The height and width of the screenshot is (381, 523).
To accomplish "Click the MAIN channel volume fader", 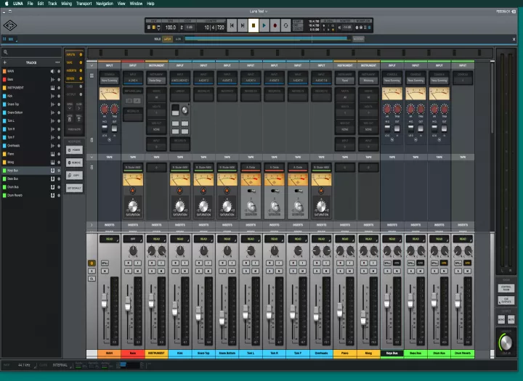I will [x=104, y=300].
